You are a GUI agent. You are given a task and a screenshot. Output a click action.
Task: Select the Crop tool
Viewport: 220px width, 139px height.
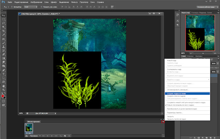click(3, 31)
